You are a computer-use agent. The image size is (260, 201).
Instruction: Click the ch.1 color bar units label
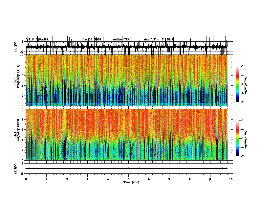click(246, 86)
